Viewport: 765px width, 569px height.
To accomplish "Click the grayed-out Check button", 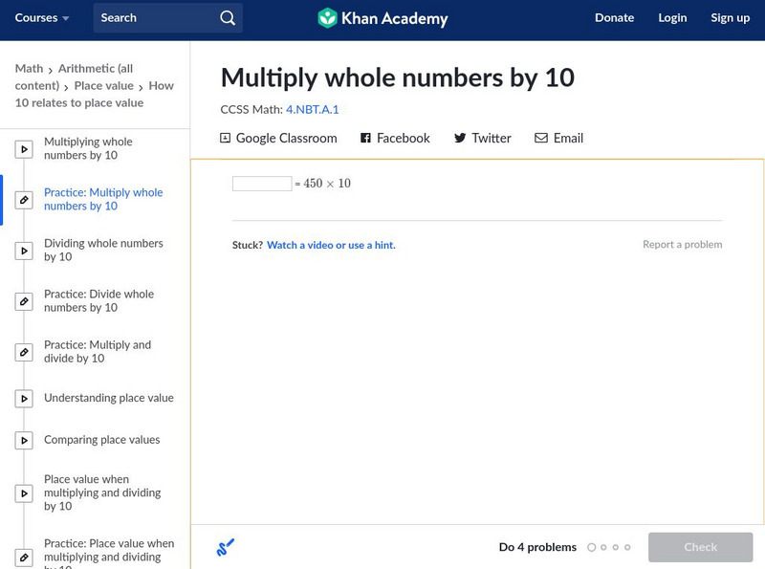I will click(x=700, y=547).
